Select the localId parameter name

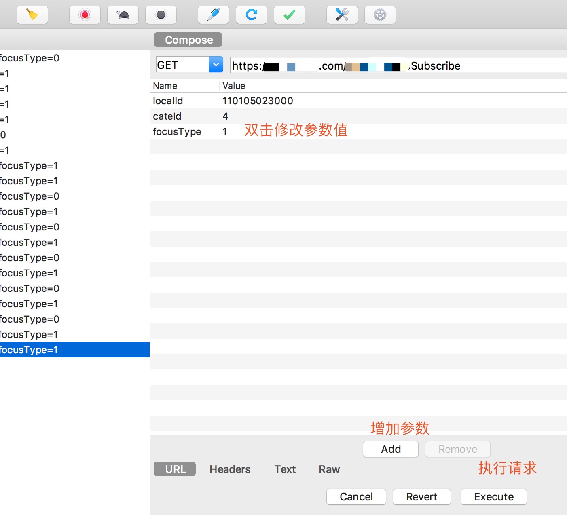(168, 101)
